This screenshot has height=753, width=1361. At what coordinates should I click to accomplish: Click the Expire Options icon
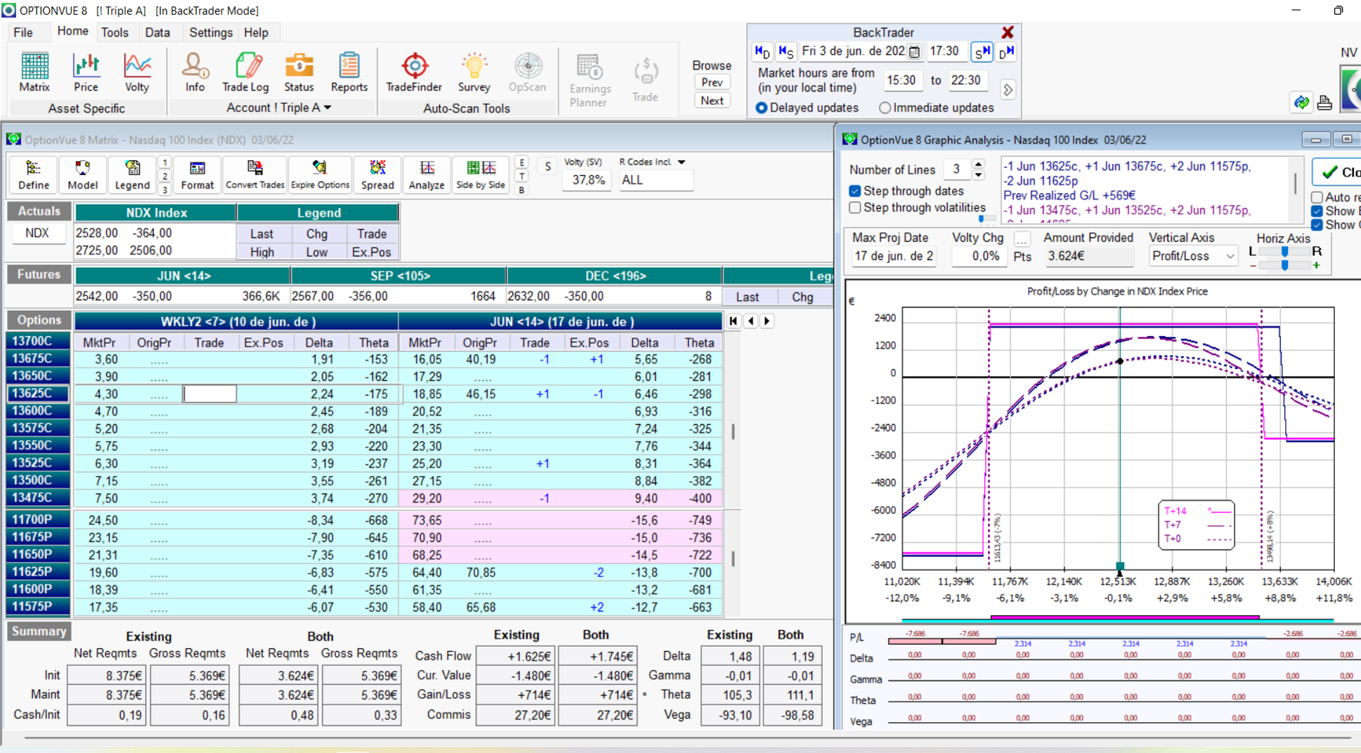320,174
